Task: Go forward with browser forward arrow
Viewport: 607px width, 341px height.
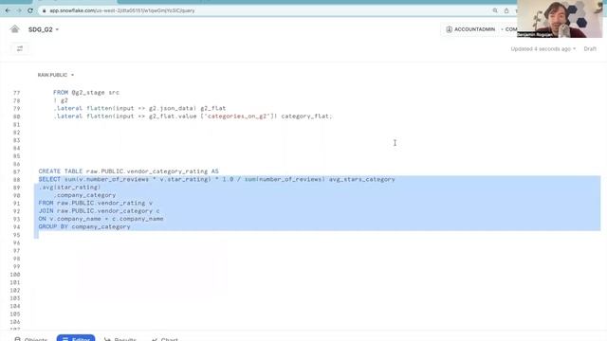Action: [19, 10]
